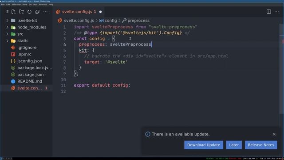Click config breadcrumb segment
Image resolution: width=284 pixels, height=160 pixels.
pos(110,20)
